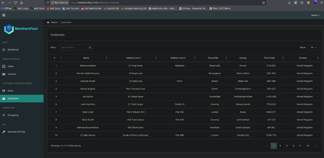Click the MonitorsFour cube logo

[x=9, y=29]
